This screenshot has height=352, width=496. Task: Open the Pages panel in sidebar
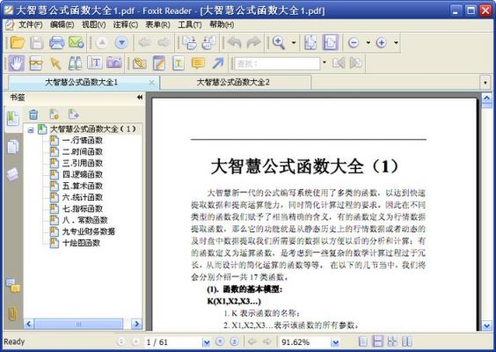pos(13,147)
